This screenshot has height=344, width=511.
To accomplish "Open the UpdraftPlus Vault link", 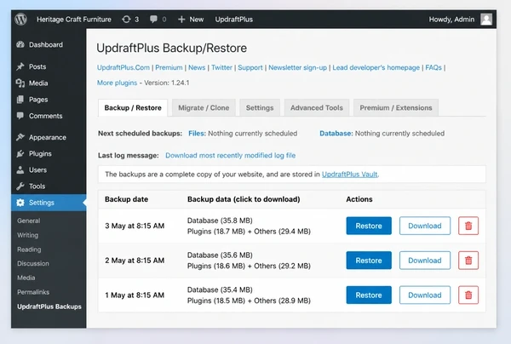I will coord(350,175).
